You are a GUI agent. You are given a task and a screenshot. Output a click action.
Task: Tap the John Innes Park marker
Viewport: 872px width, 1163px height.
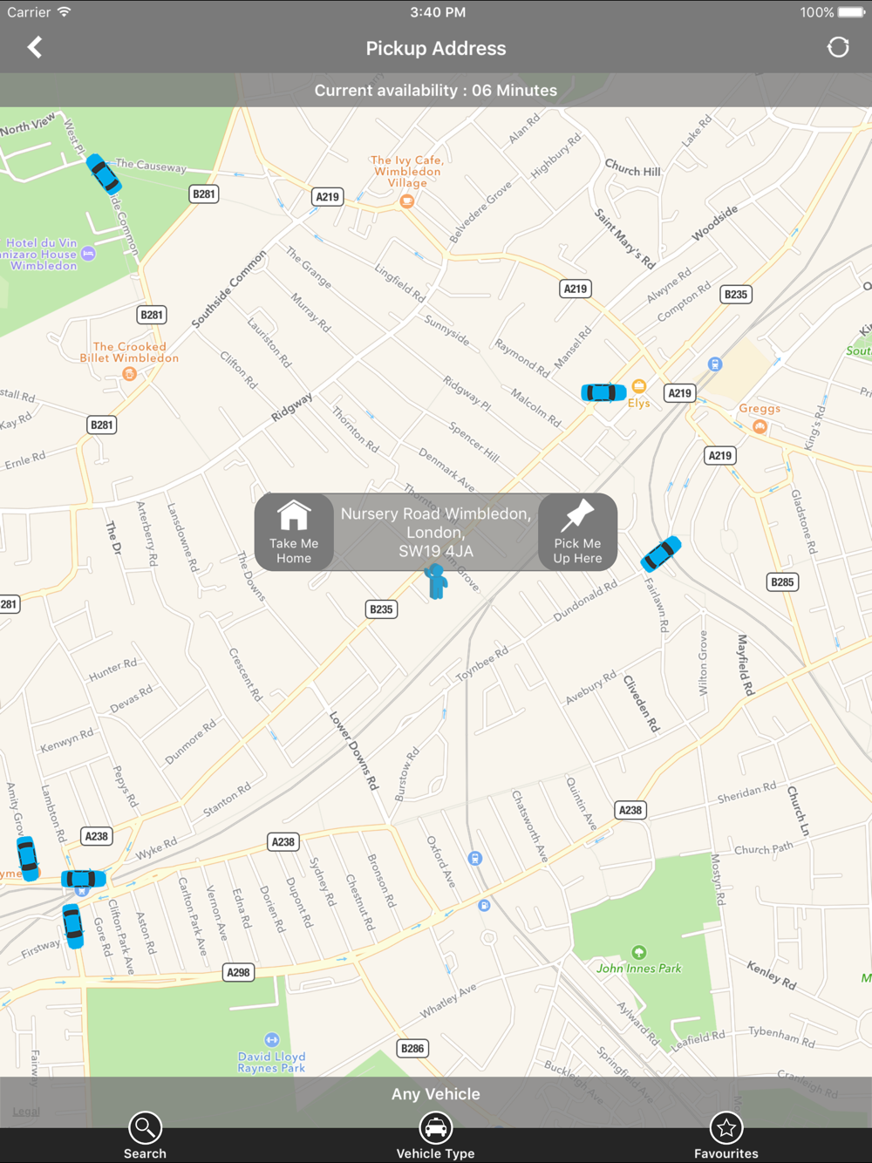click(639, 952)
